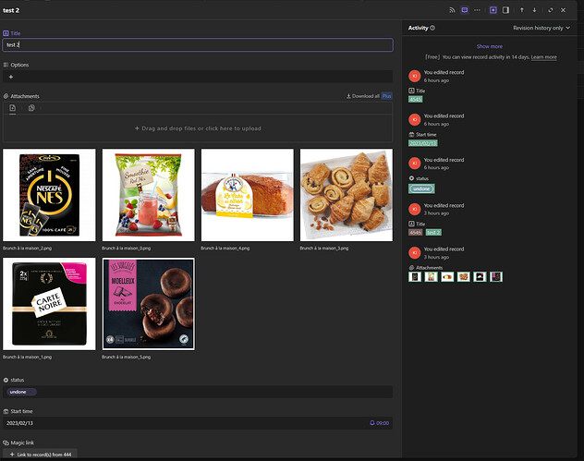
Task: Click the Options field type icon
Action: coord(6,65)
